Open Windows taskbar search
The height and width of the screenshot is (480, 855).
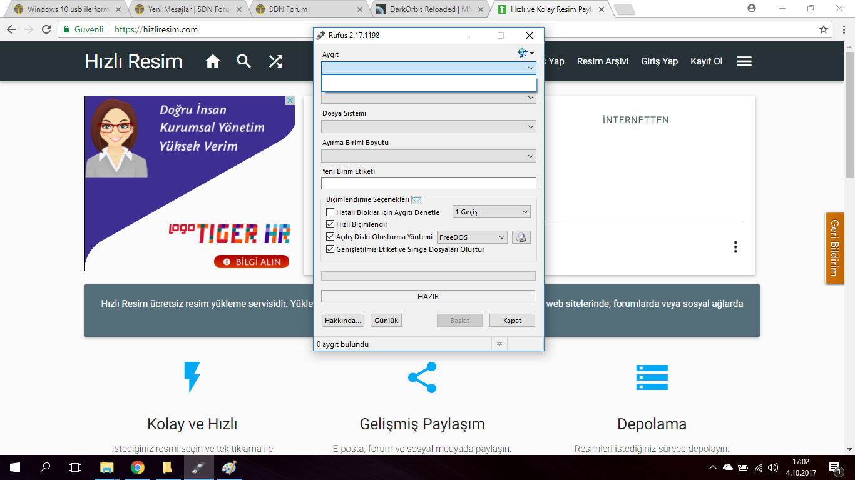click(x=45, y=467)
